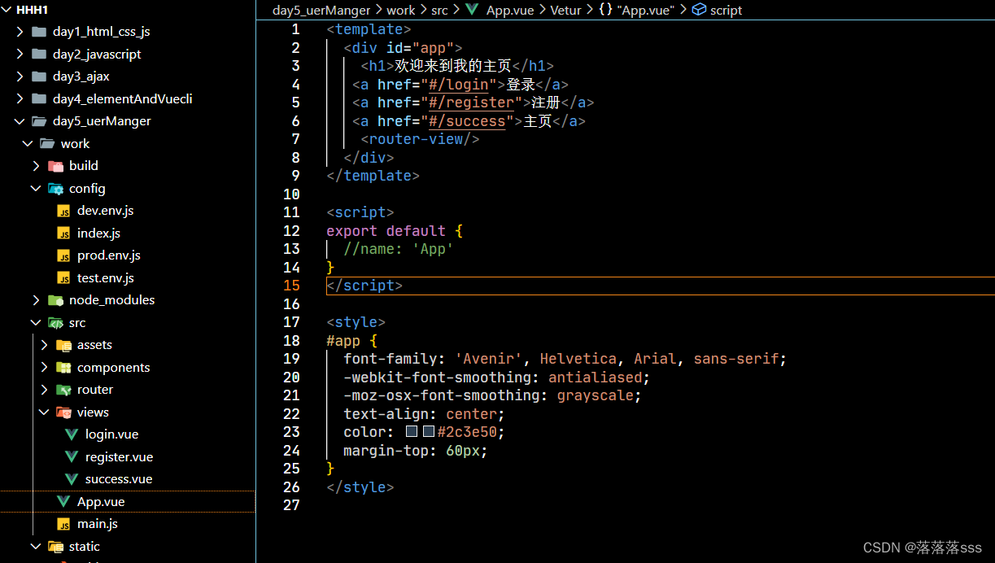Collapse the day5_uerManger folder chevron
The width and height of the screenshot is (995, 563).
coord(18,120)
